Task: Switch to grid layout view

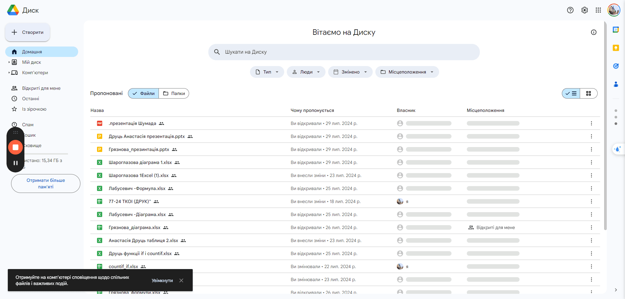Action: coord(589,93)
